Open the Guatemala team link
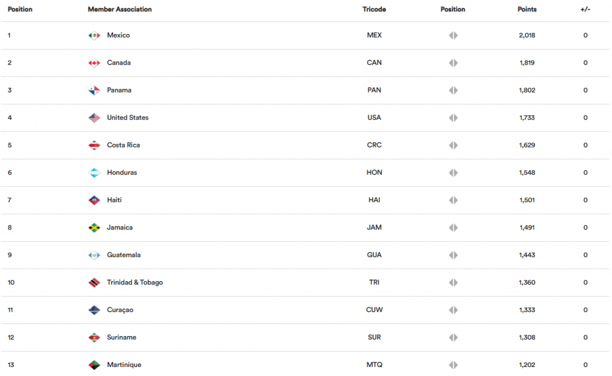 (124, 255)
